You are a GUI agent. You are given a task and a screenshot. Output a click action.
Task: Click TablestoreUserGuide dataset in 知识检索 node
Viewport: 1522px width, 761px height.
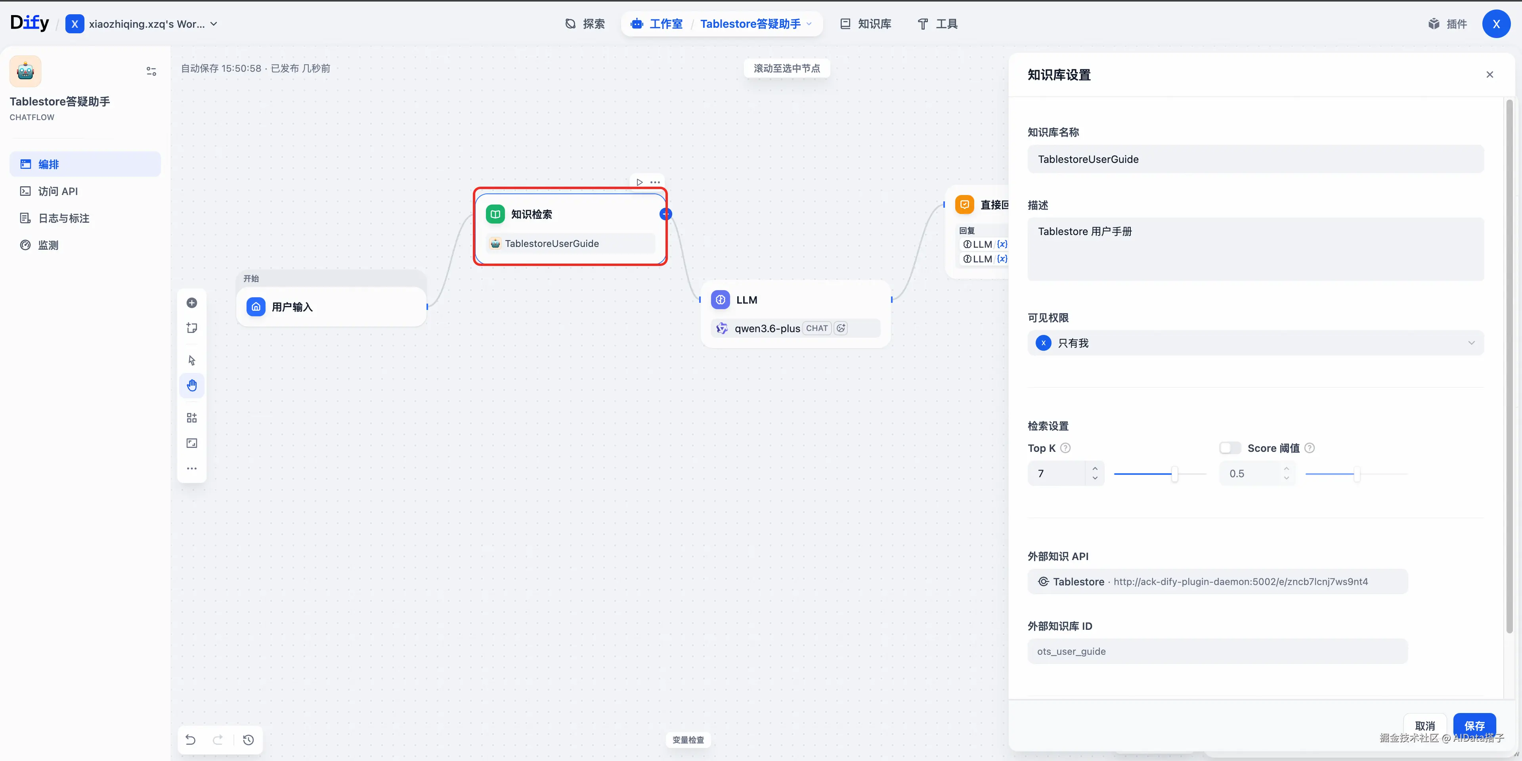click(571, 243)
